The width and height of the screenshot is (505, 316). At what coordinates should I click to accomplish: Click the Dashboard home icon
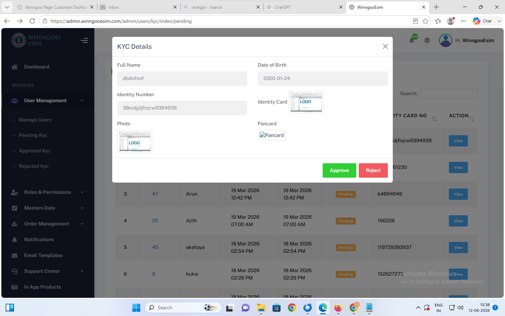tap(14, 67)
